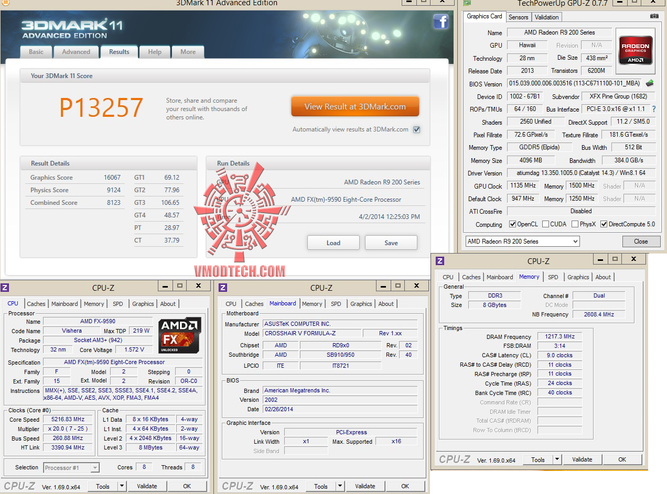Open the CPU tab in the Memory CPU-Z window
The width and height of the screenshot is (667, 494).
448,277
